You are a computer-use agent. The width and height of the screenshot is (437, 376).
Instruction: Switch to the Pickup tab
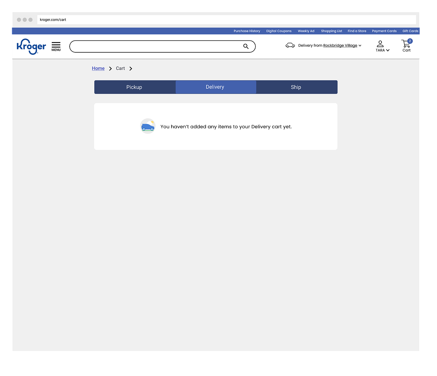click(135, 87)
